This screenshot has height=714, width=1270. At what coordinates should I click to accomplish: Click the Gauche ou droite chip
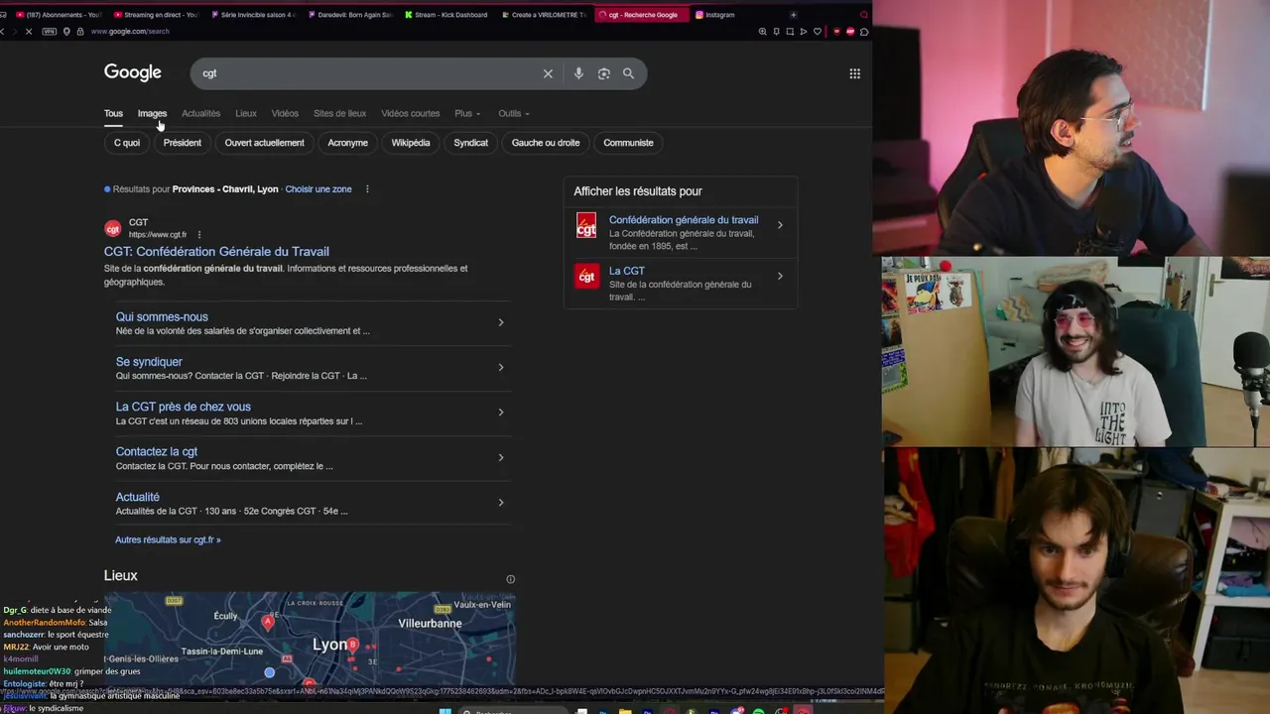546,143
